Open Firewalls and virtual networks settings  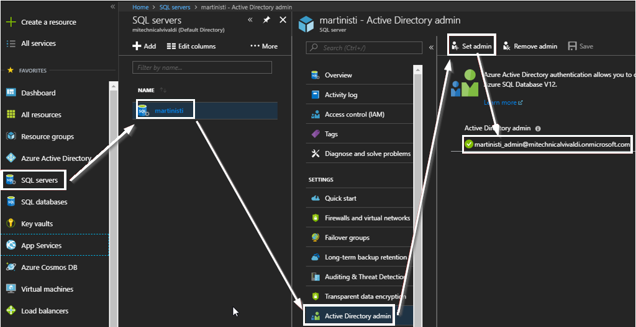point(360,218)
